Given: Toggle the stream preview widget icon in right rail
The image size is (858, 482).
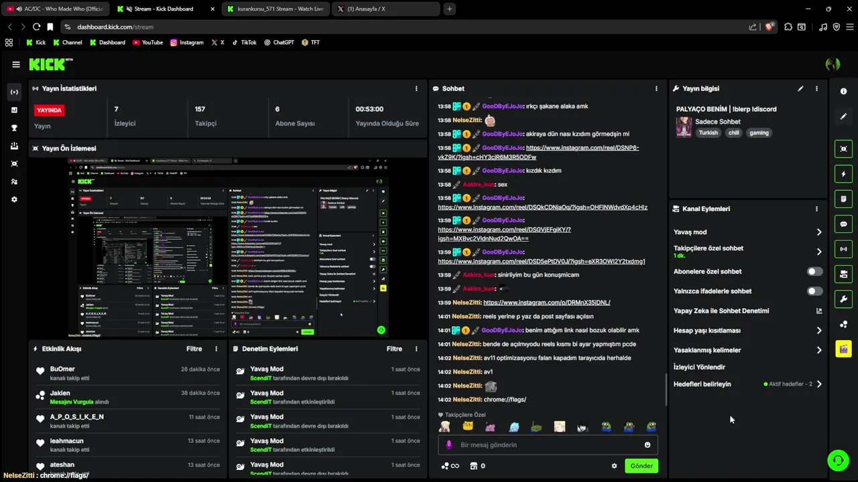Looking at the screenshot, I should tap(843, 149).
